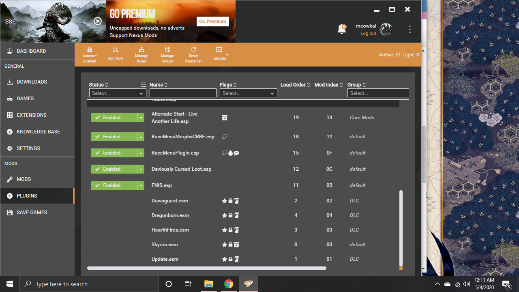Open the status dropdown arrow for RaceMenuPlugin.esp
This screenshot has width=519, height=292.
(141, 153)
